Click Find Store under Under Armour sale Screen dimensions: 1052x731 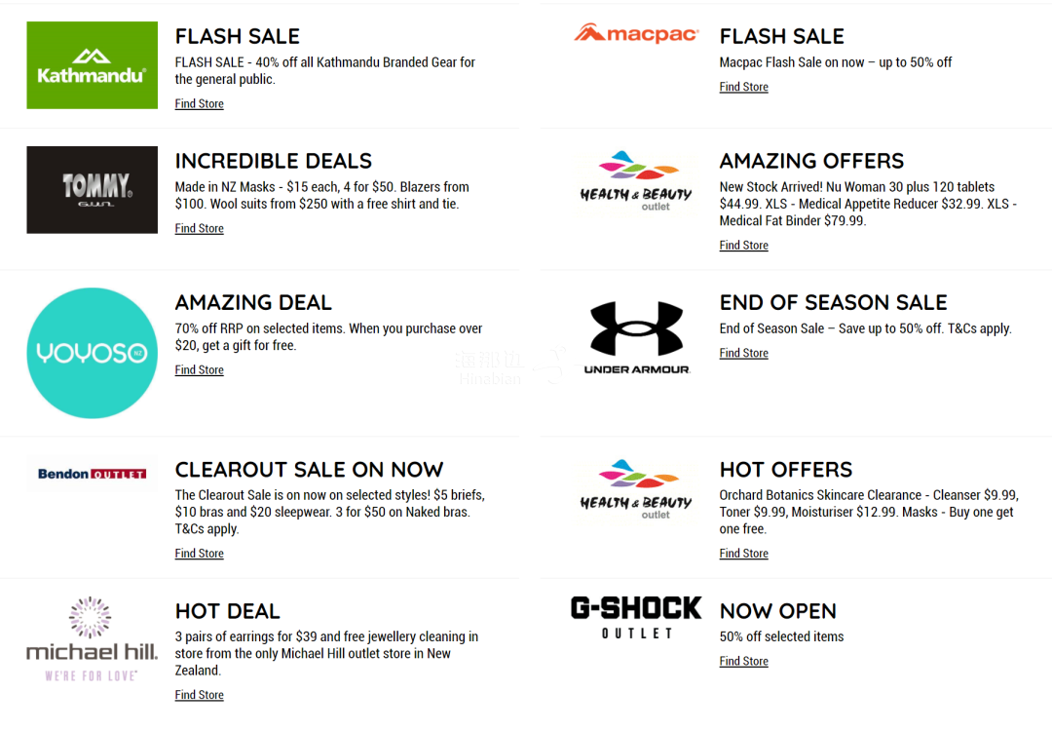coord(743,354)
